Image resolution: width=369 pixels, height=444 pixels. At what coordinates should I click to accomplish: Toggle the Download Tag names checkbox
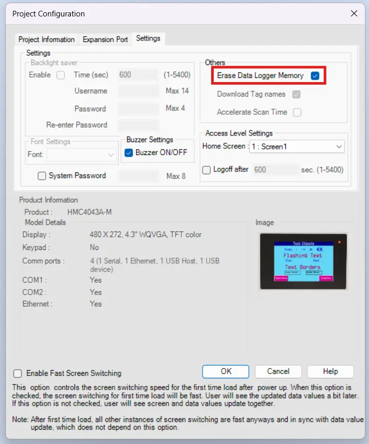[297, 94]
